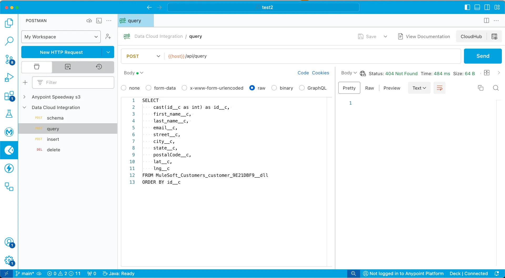Viewport: 505px width, 278px height.
Task: Open the lightning bolt icon in activity bar
Action: click(x=9, y=168)
